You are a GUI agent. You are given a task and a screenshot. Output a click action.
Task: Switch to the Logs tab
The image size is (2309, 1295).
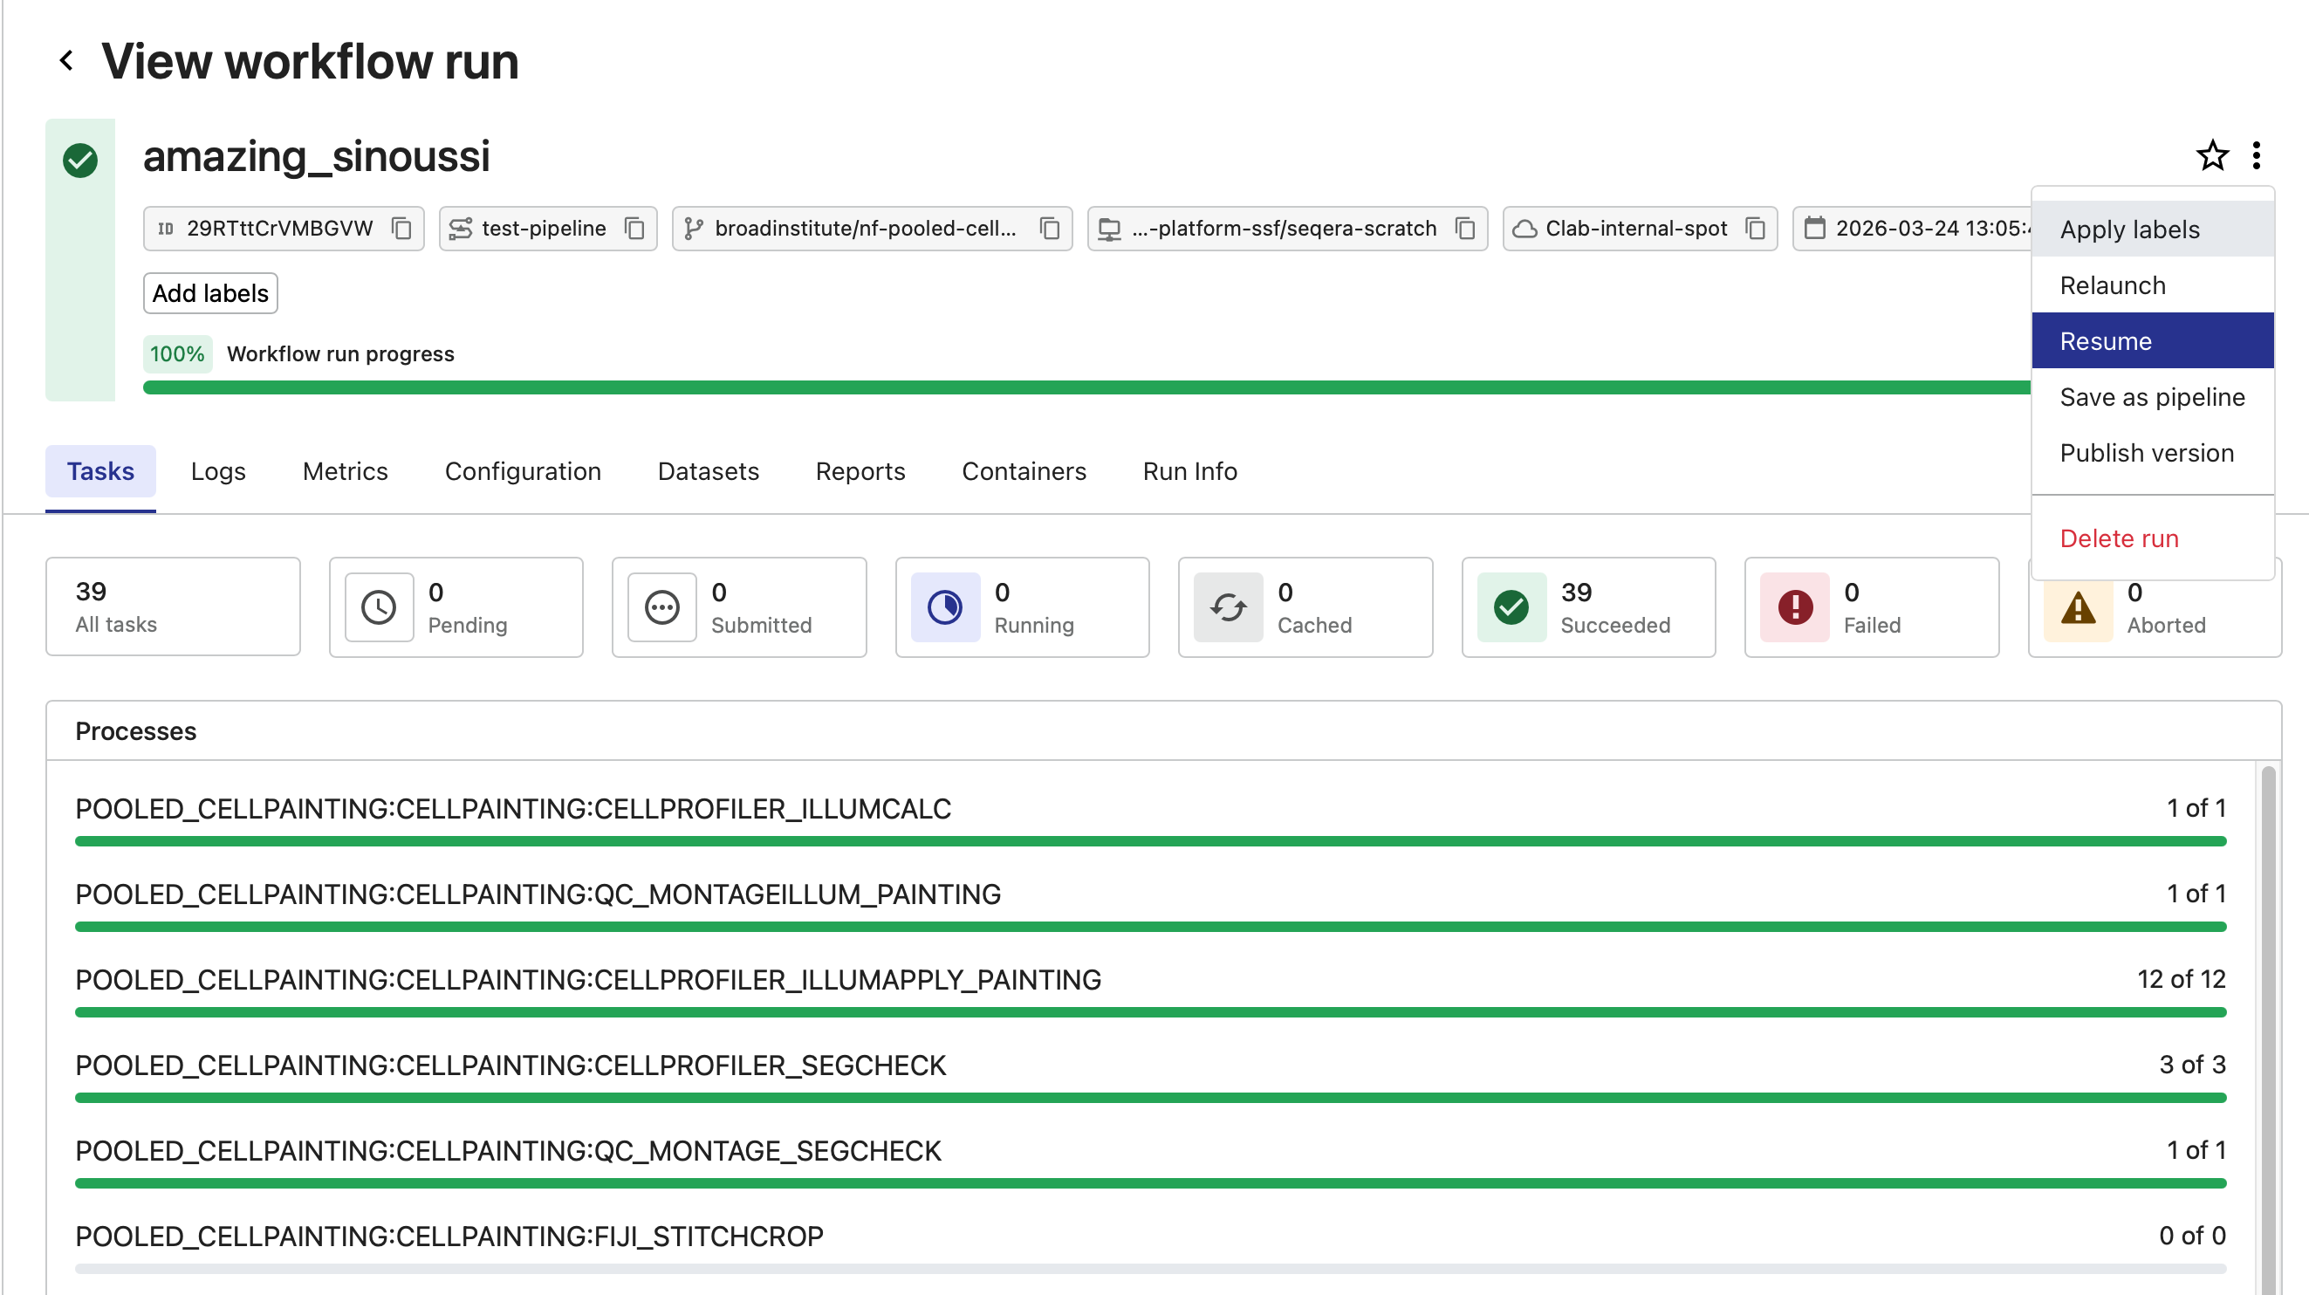pyautogui.click(x=218, y=471)
